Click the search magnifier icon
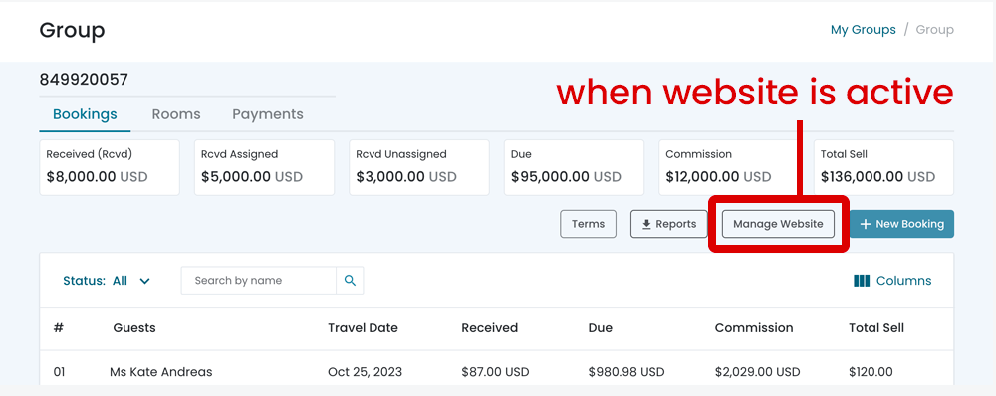Screen dimensions: 996x396 coord(350,280)
